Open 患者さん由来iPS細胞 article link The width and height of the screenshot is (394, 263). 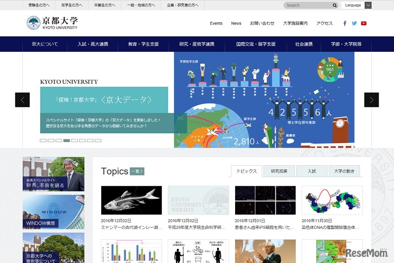(x=264, y=227)
